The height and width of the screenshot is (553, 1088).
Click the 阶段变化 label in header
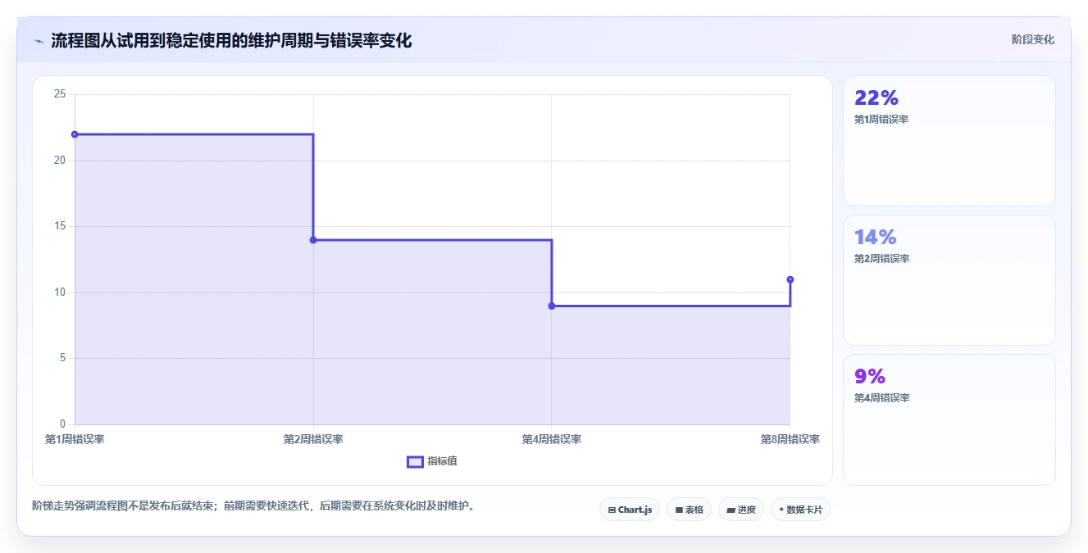point(1032,39)
